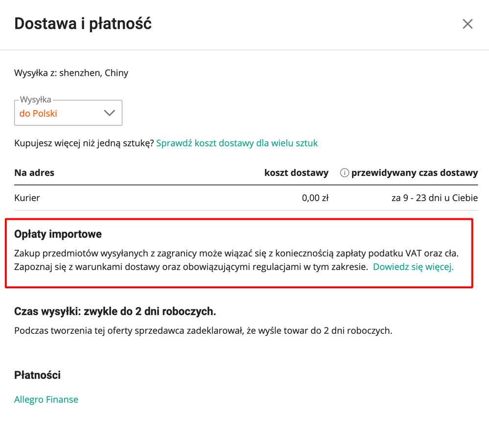This screenshot has height=442, width=489.
Task: Click 'Wysyłka z: shenzhen, Chiny' text
Action: pyautogui.click(x=71, y=73)
